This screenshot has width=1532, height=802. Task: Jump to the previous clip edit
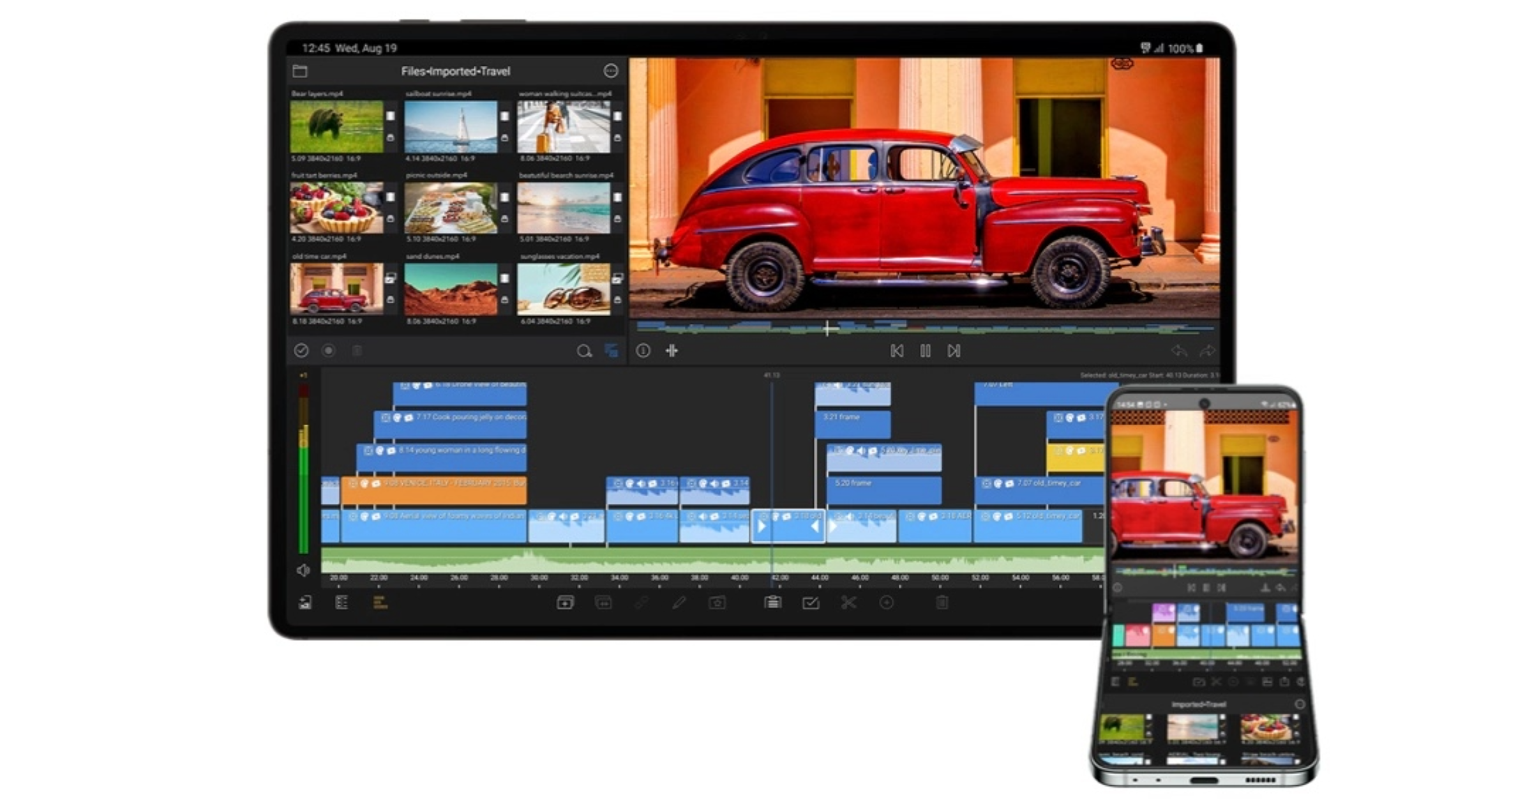pos(896,351)
